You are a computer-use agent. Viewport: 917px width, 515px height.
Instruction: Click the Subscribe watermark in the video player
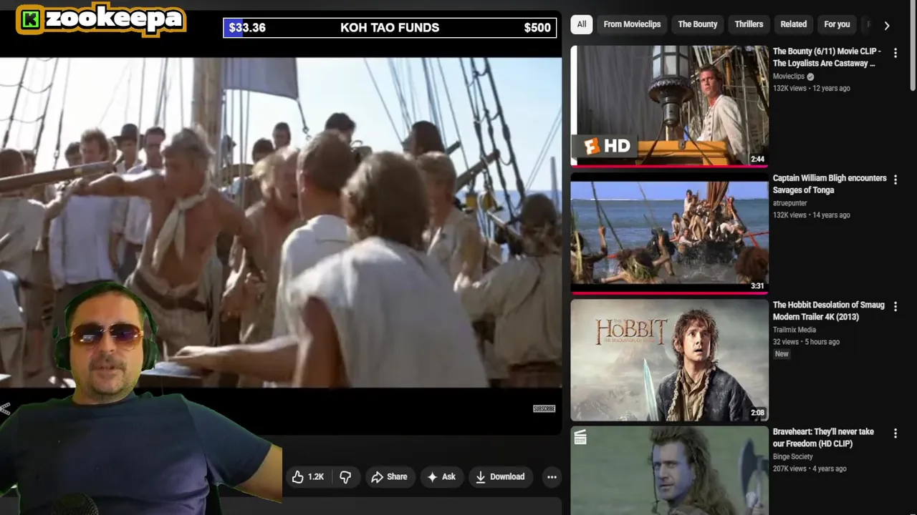544,408
